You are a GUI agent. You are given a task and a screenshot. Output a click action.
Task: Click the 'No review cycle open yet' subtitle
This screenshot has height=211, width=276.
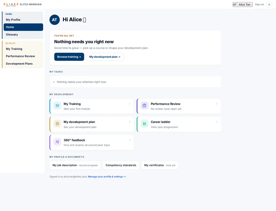tap(166, 109)
